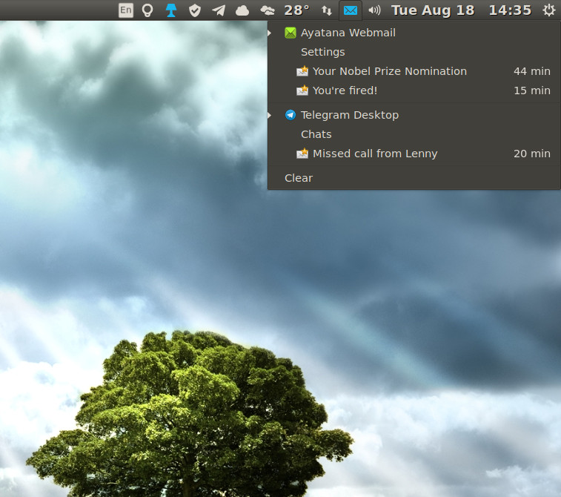Click the 20 min timestamp

(x=531, y=154)
